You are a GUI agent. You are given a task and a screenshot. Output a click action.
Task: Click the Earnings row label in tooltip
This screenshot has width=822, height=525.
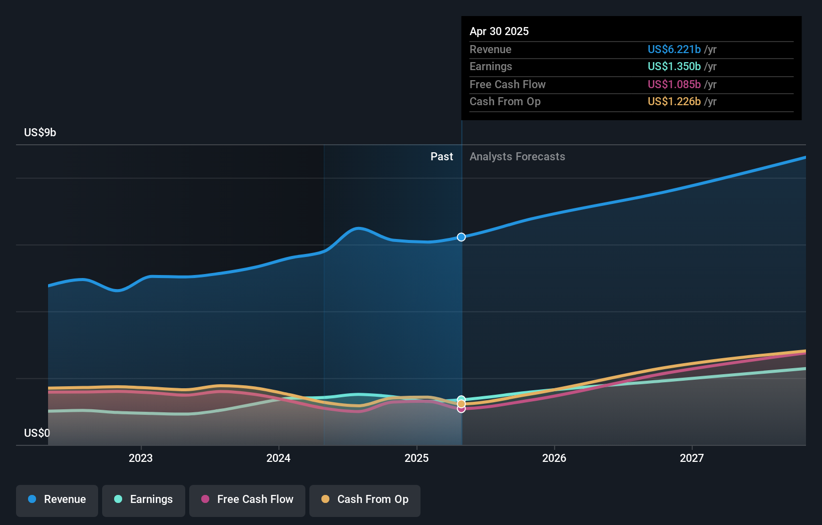pyautogui.click(x=491, y=67)
